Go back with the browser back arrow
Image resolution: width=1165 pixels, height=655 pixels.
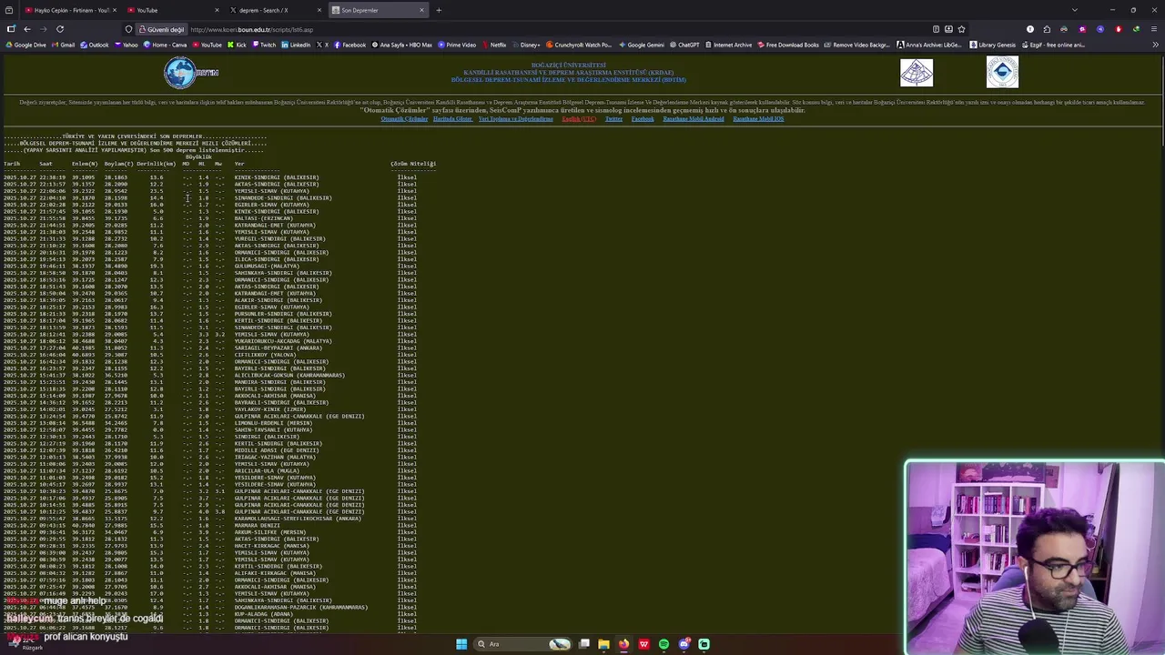tap(27, 29)
